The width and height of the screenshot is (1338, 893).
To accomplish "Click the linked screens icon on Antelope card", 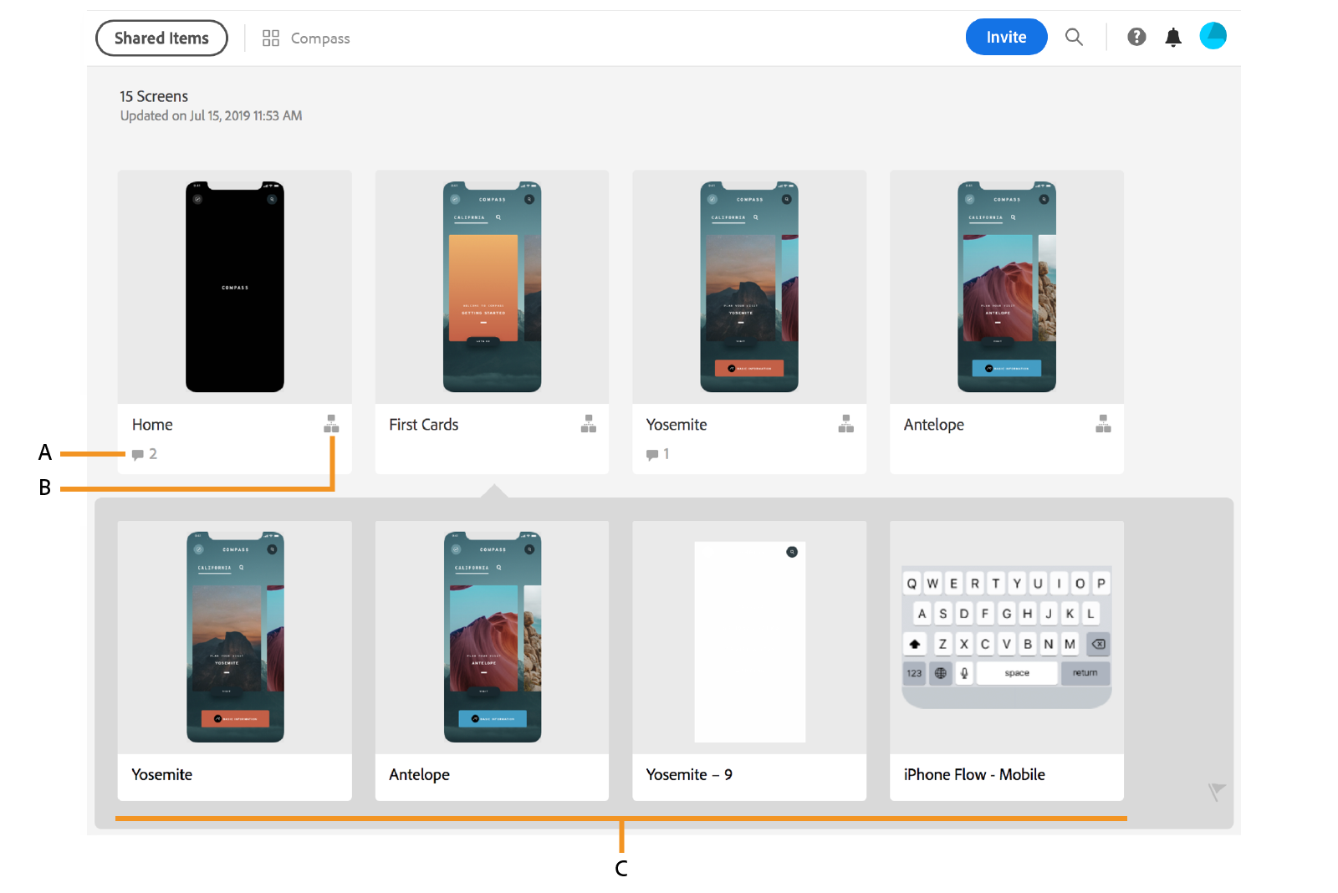I will (x=1104, y=424).
